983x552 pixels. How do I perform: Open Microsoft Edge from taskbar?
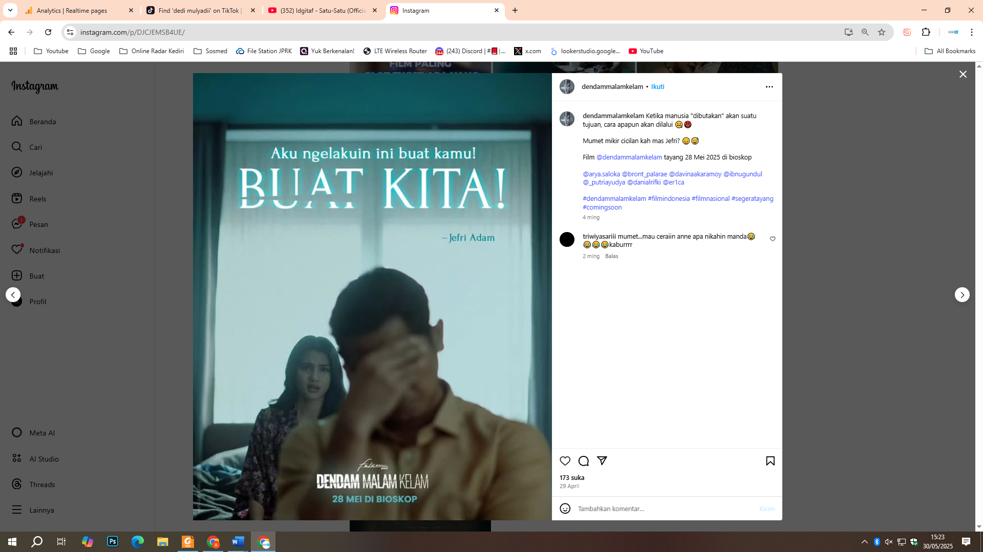pyautogui.click(x=138, y=542)
